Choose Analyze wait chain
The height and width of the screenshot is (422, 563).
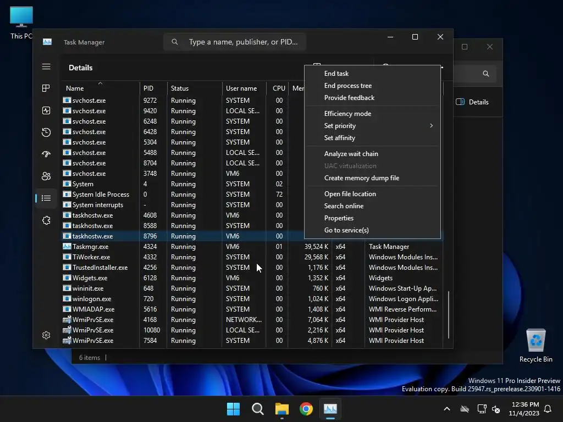pyautogui.click(x=372, y=154)
